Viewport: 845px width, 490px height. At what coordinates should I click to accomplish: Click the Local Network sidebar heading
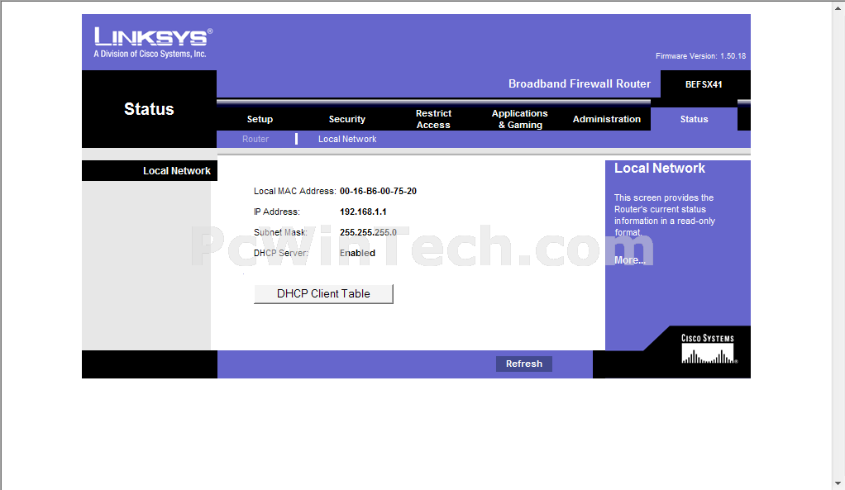[x=177, y=171]
